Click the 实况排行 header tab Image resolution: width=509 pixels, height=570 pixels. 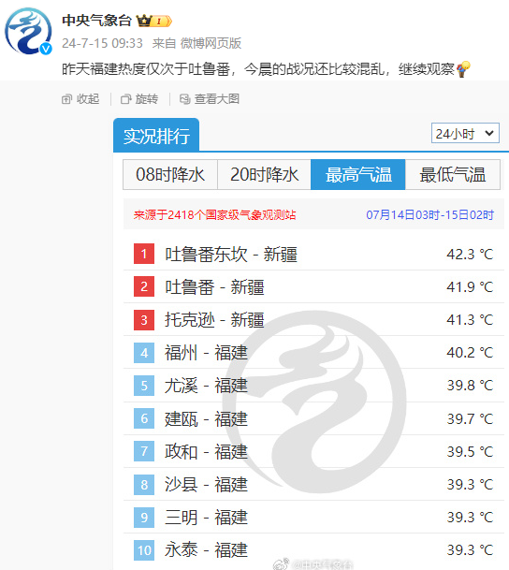click(x=156, y=135)
